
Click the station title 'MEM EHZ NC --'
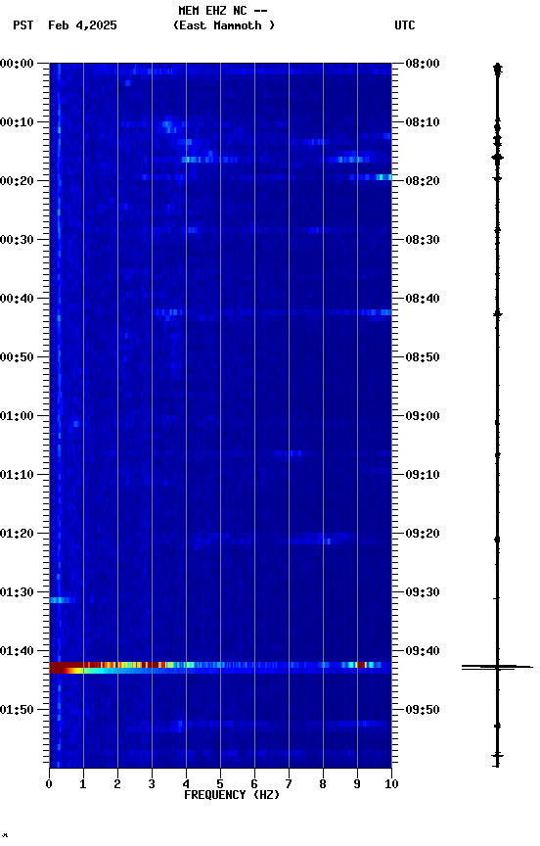pos(223,10)
